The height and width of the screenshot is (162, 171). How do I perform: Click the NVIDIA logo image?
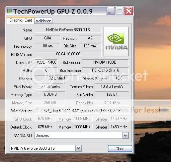tap(116, 41)
